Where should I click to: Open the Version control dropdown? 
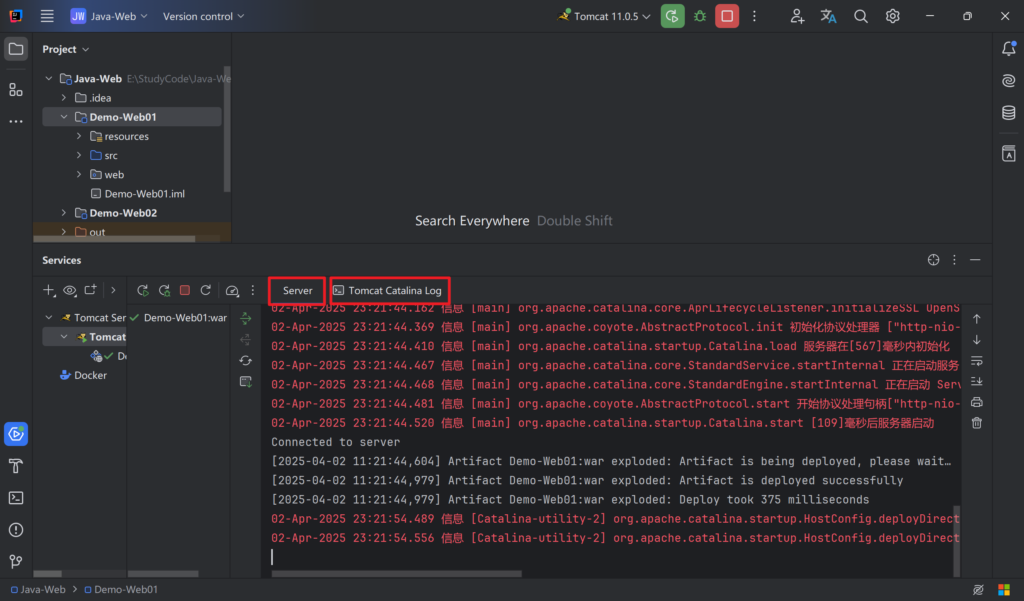203,16
